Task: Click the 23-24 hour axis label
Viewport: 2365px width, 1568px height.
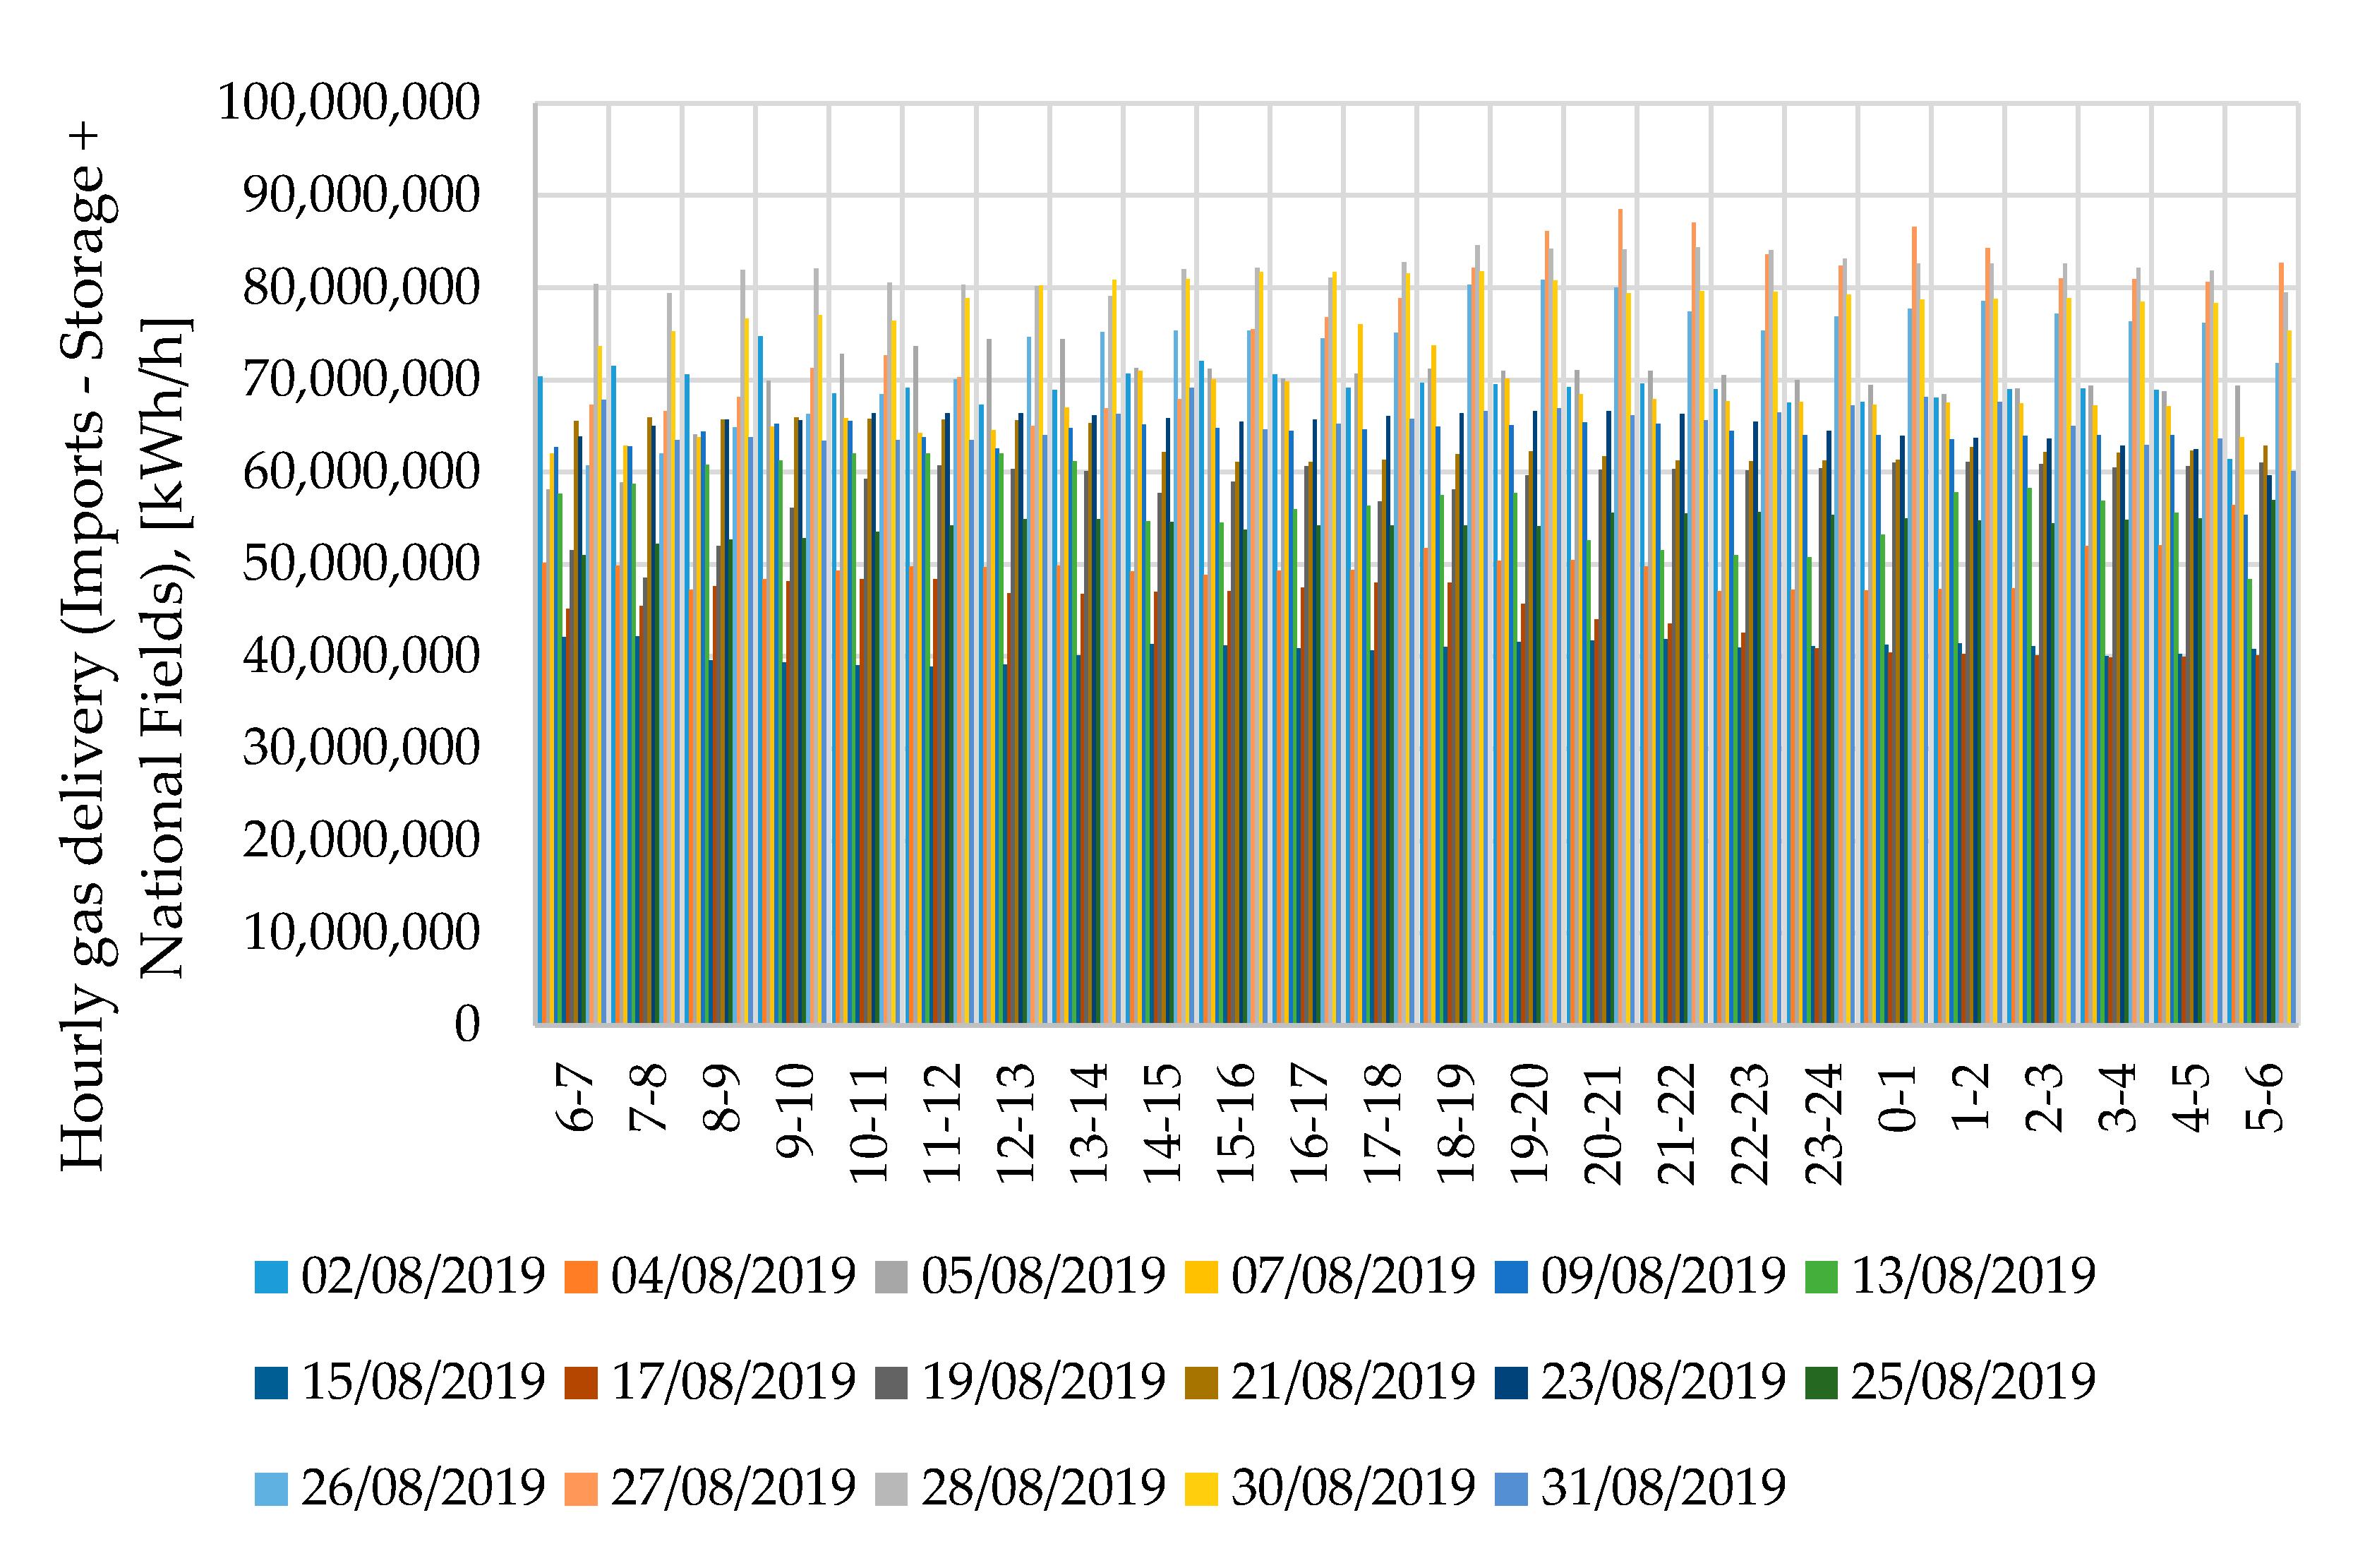Action: (1824, 1125)
